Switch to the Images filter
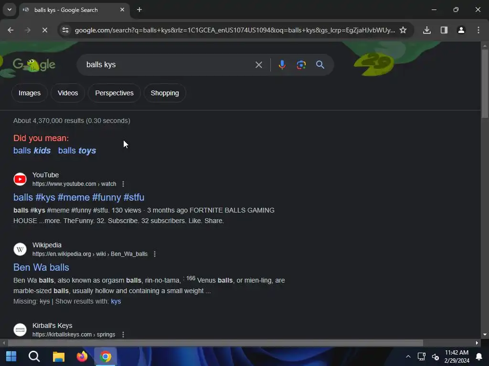 [x=30, y=93]
